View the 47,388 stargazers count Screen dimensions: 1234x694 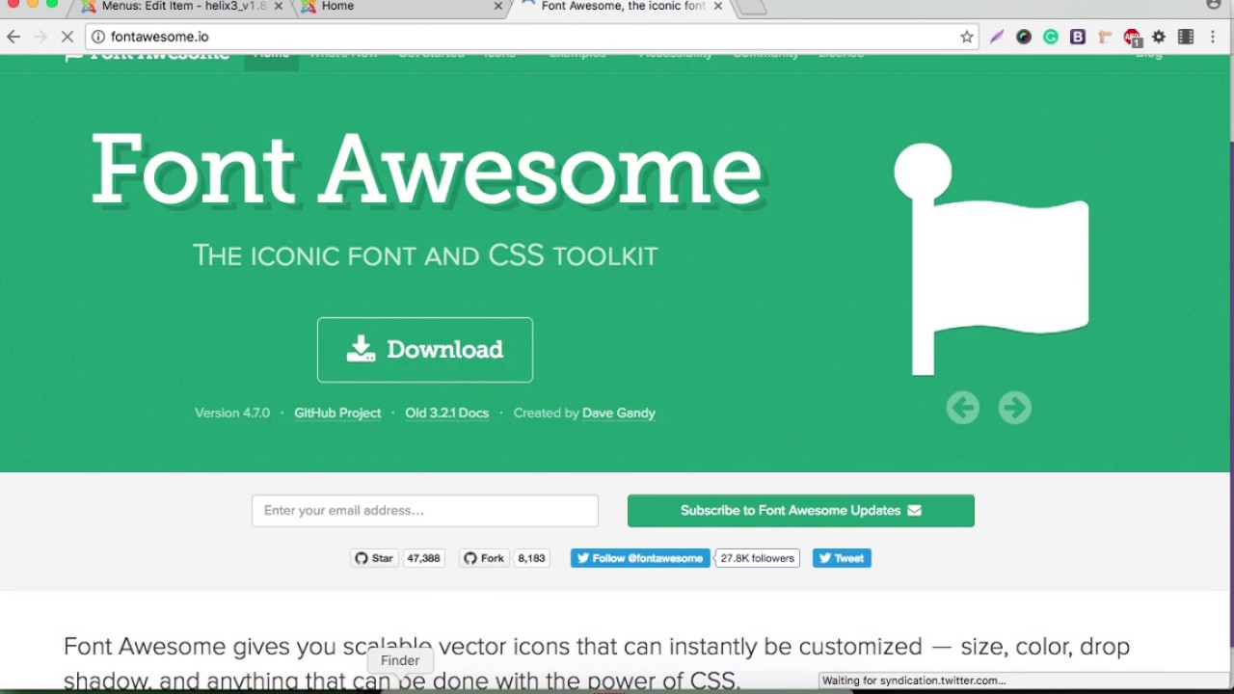point(423,558)
